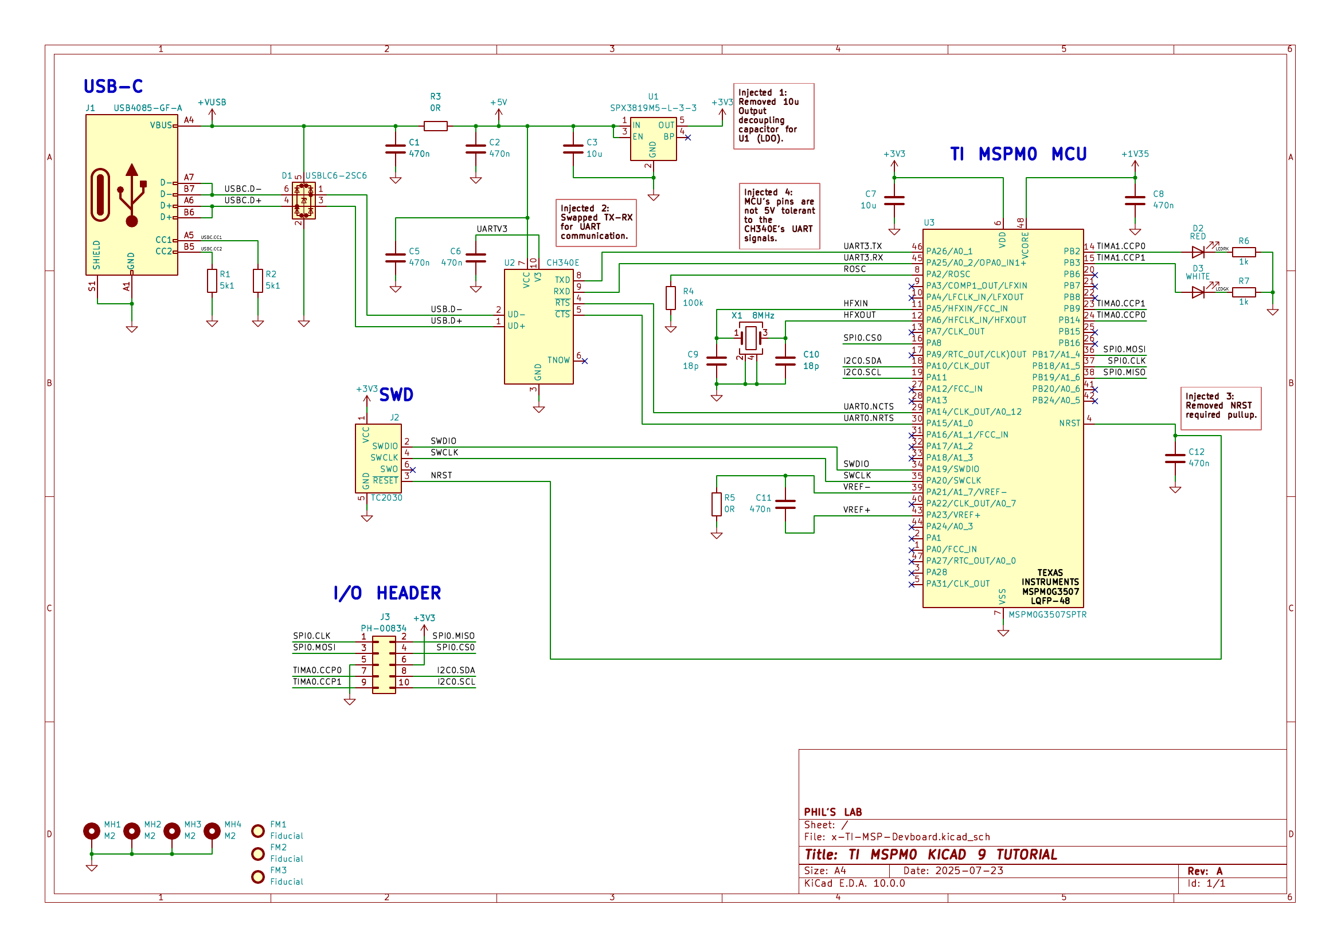Select the white LED D3 symbol
This screenshot has width=1341, height=948.
[1198, 292]
